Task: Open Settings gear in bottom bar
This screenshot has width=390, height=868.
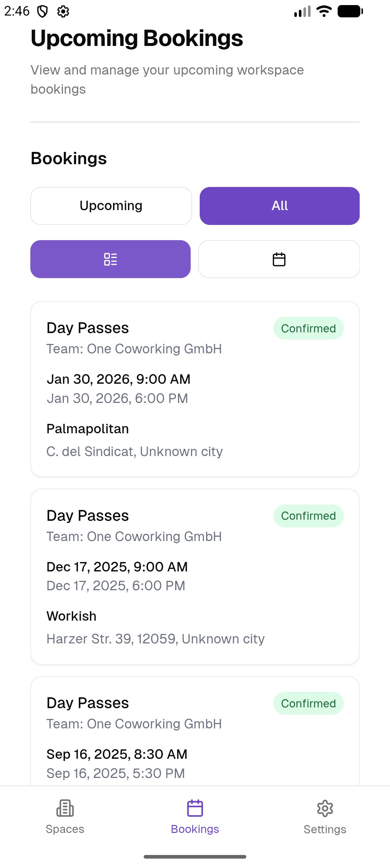Action: pyautogui.click(x=325, y=808)
